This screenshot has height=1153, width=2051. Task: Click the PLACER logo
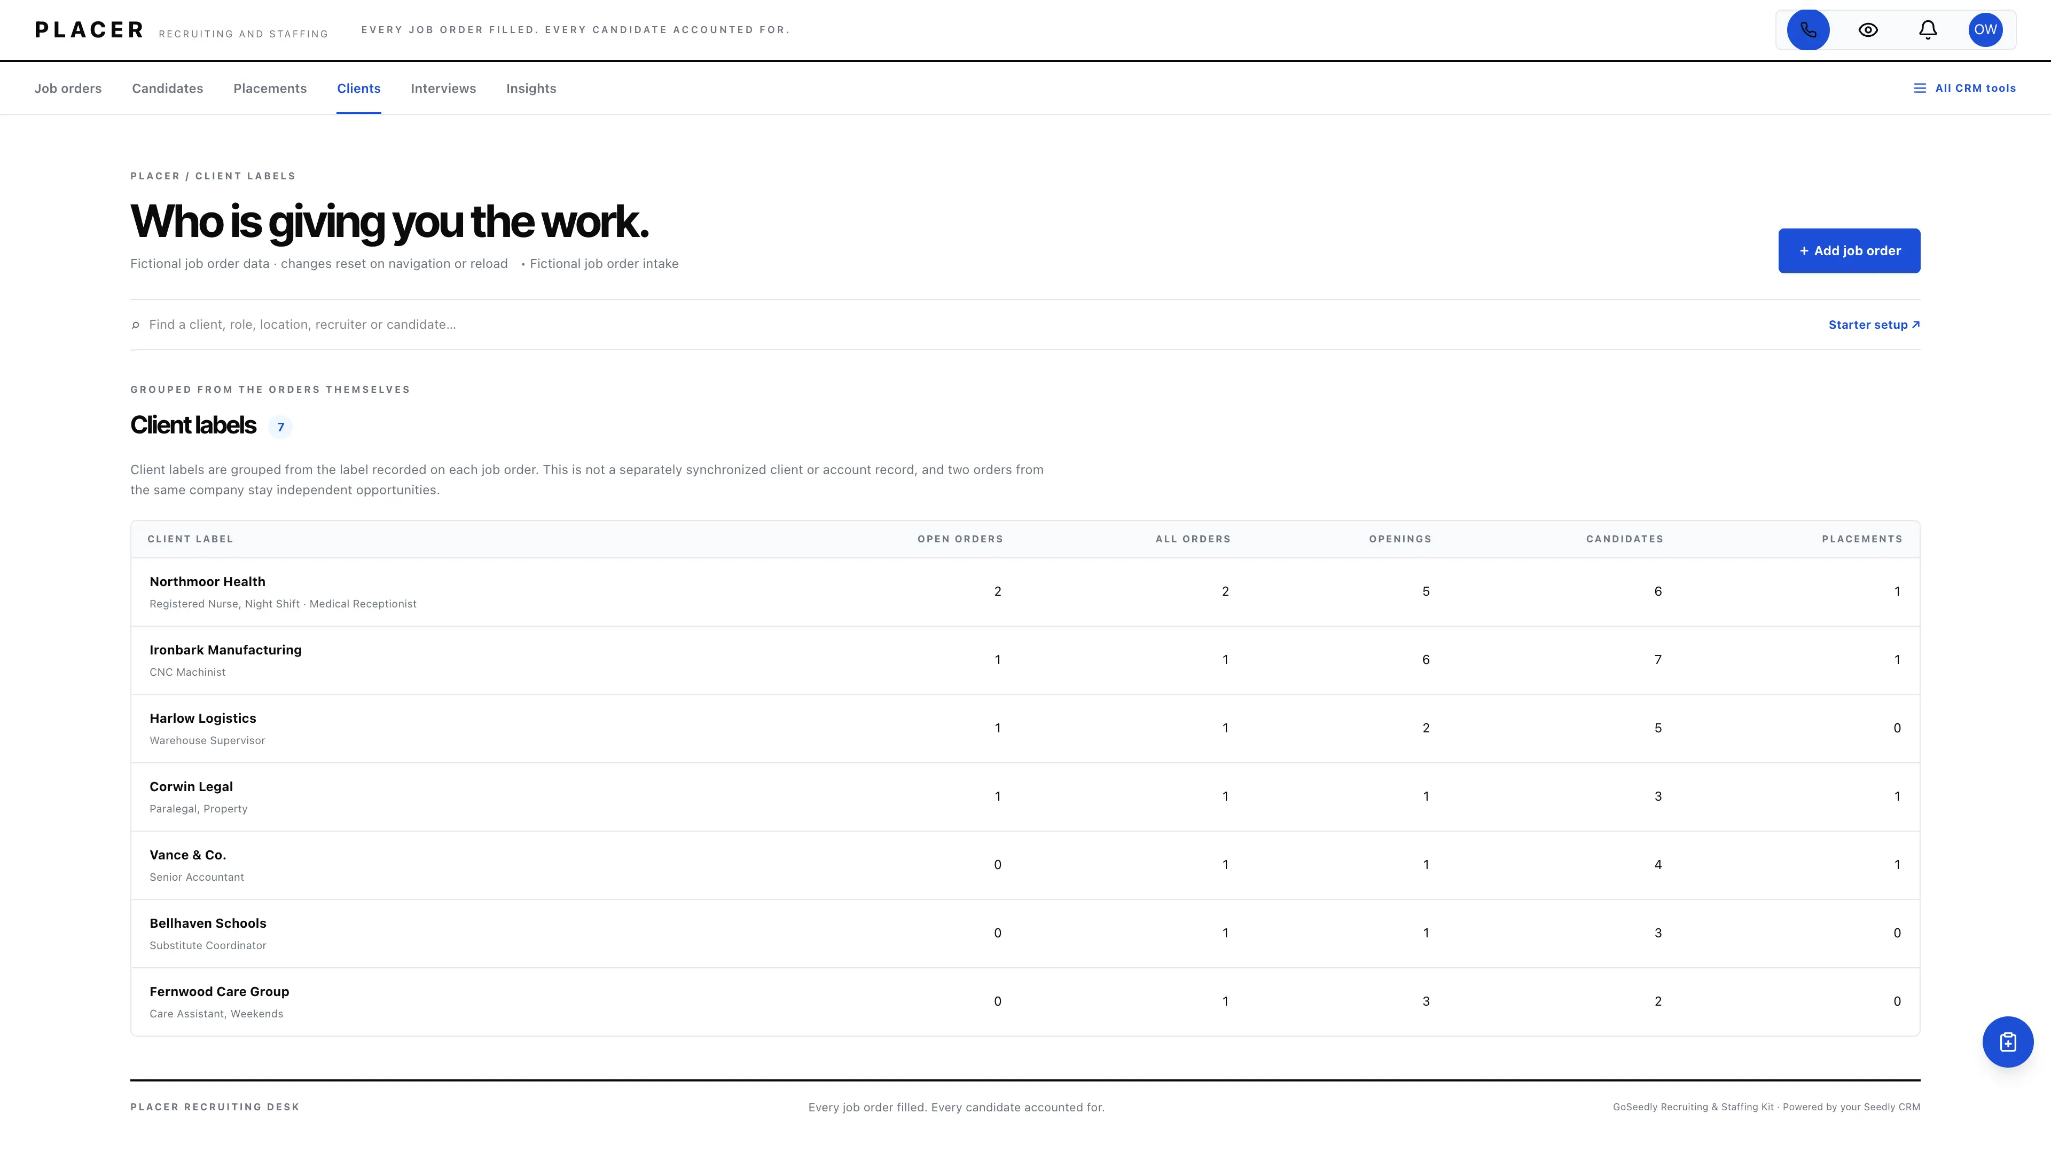click(89, 30)
